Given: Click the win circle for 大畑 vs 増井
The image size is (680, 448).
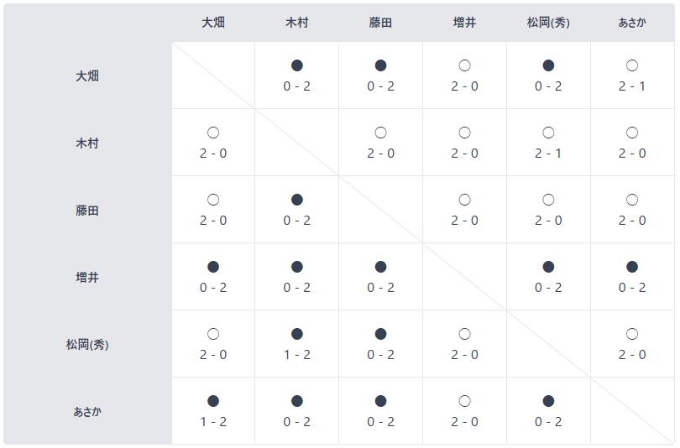Looking at the screenshot, I should [464, 65].
